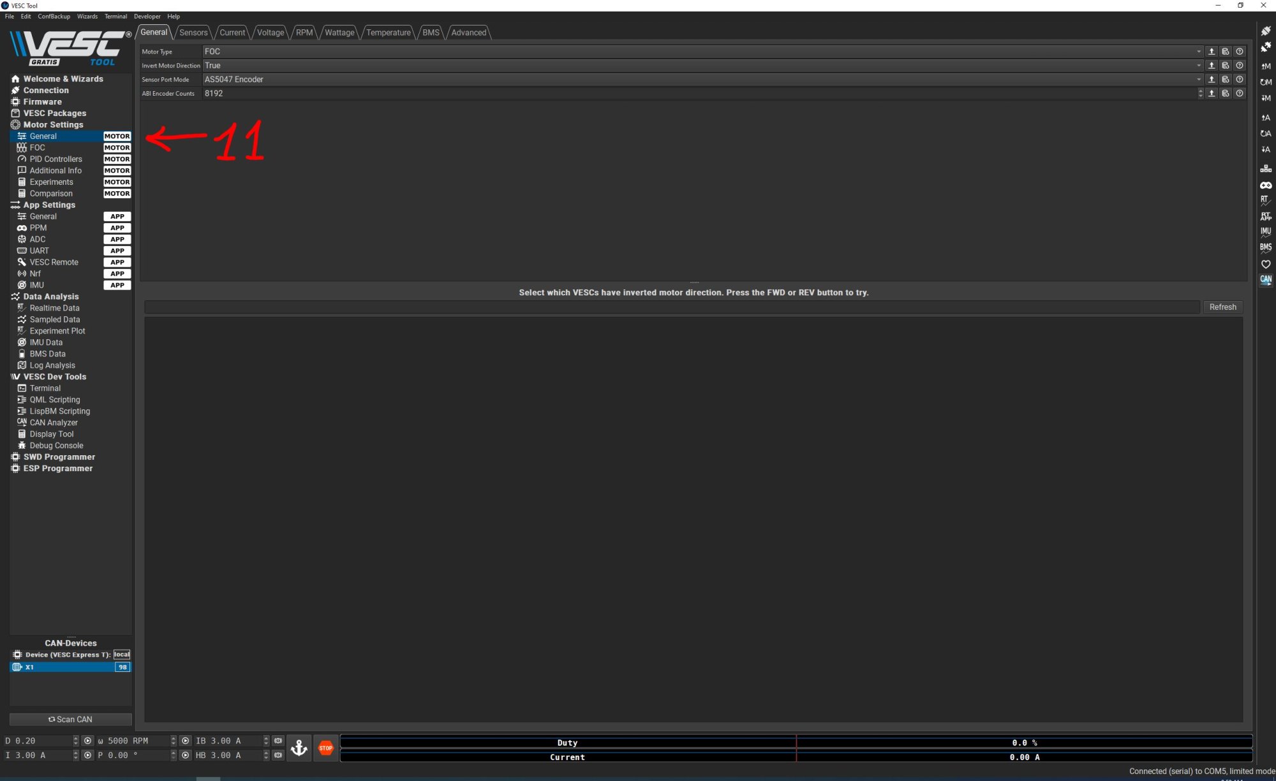
Task: Toggle RT realtime data streaming icon
Action: pos(1266,201)
